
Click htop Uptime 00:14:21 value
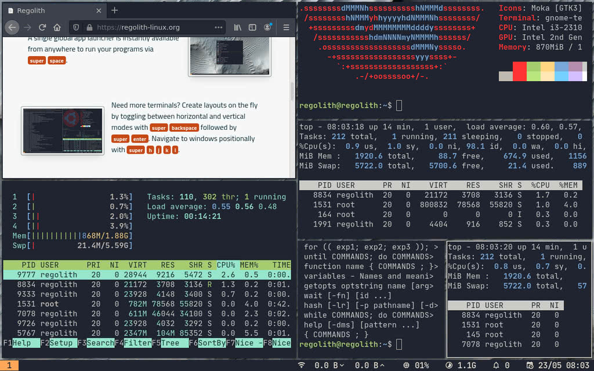tap(202, 217)
